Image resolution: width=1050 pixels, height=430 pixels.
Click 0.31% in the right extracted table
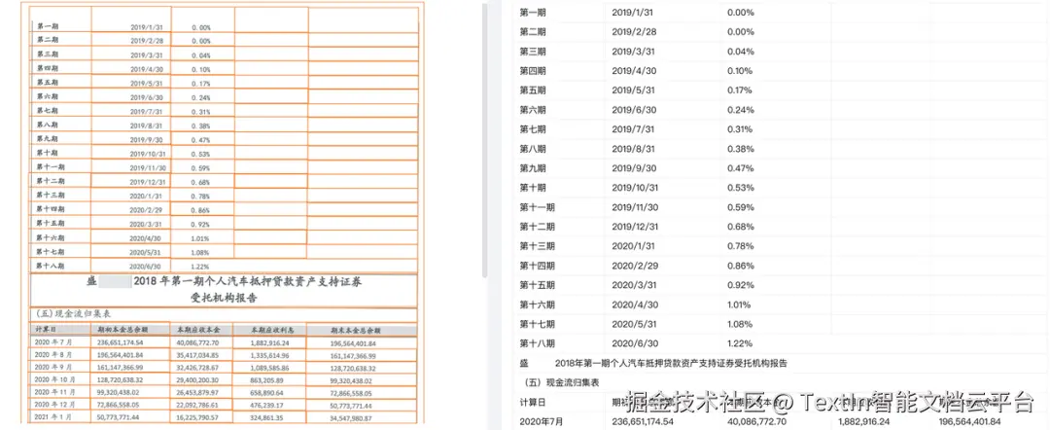[740, 129]
